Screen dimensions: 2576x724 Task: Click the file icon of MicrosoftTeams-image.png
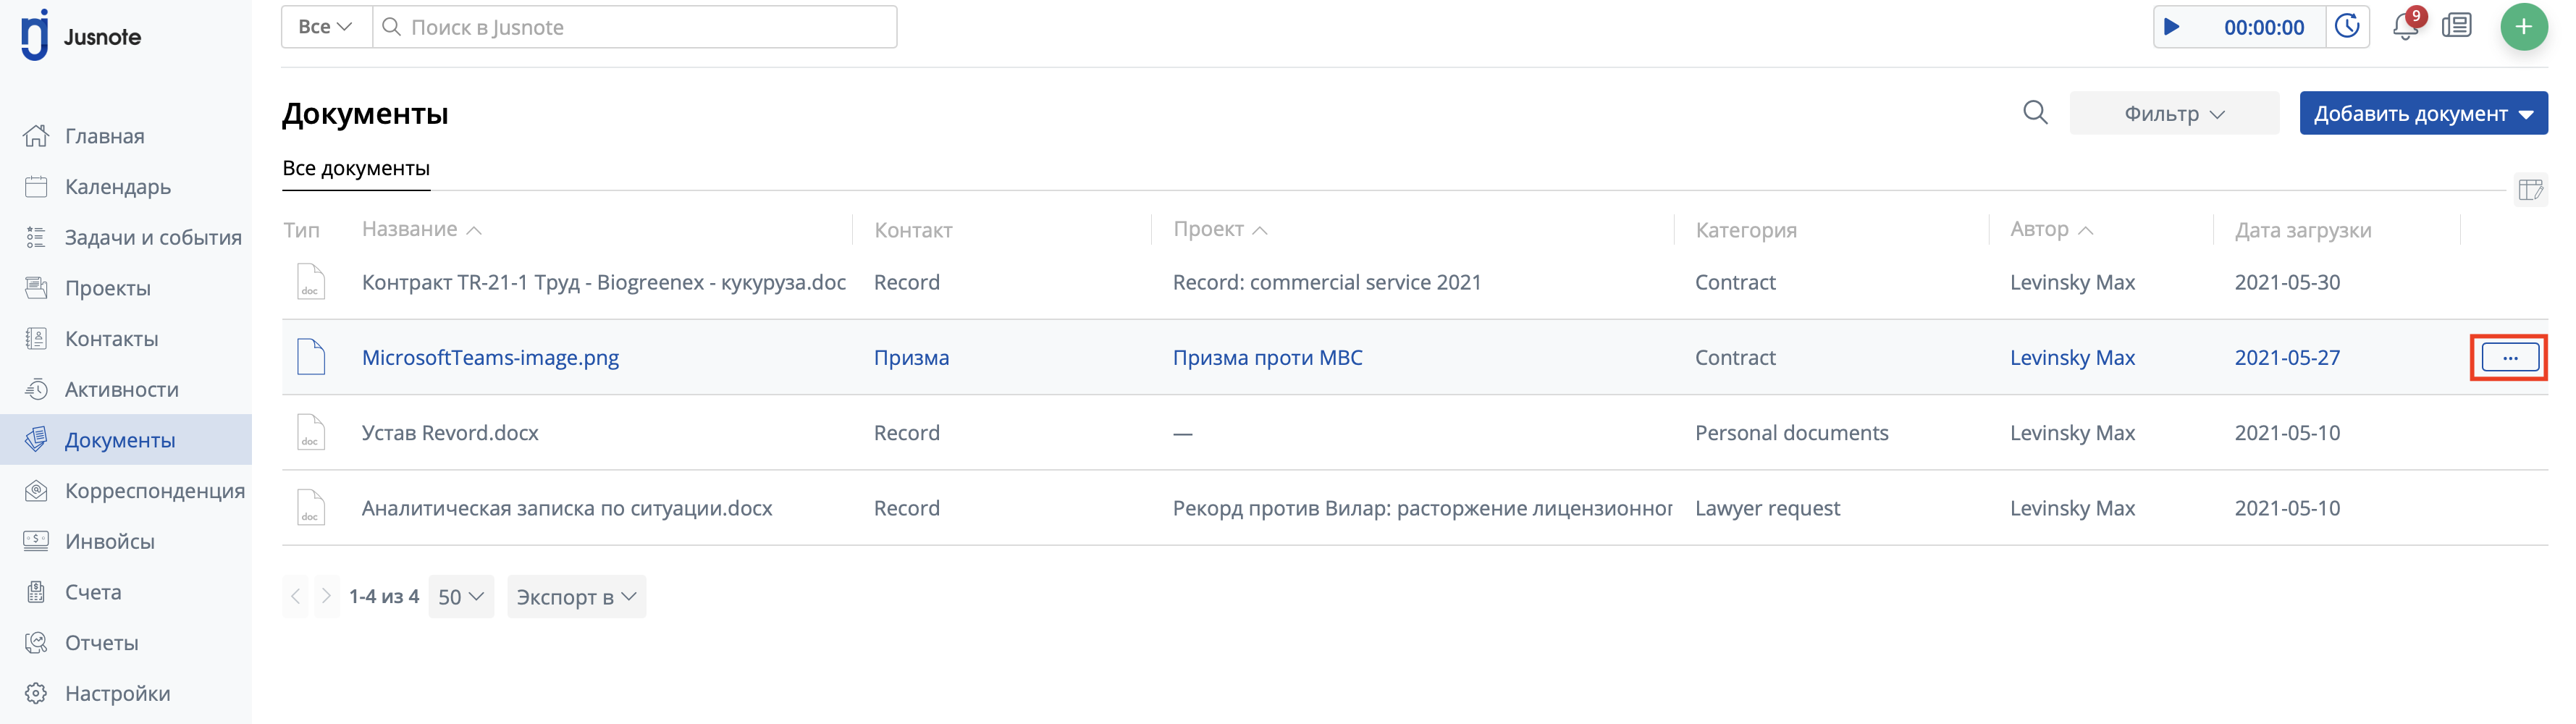pos(311,357)
